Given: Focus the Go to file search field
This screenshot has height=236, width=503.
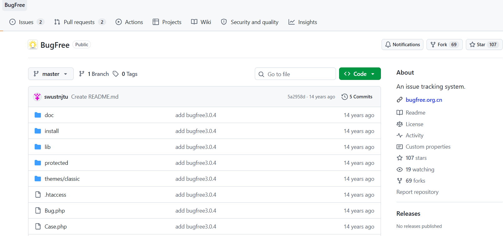Looking at the screenshot, I should tap(295, 74).
